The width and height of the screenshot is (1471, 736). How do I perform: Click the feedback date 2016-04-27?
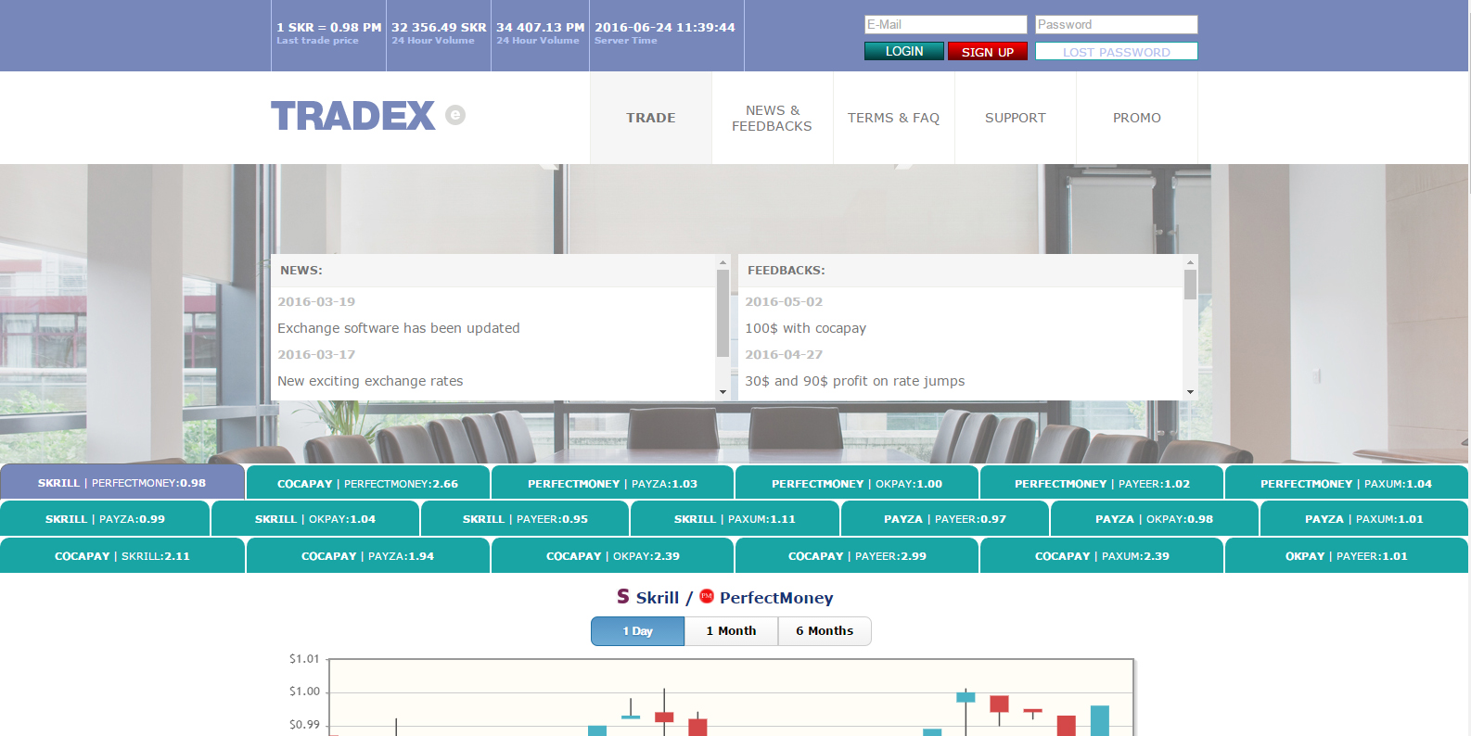(784, 355)
